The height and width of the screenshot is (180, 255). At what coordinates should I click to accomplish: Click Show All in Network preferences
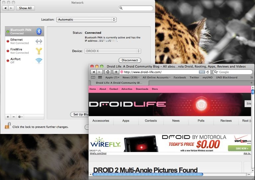click(x=25, y=8)
